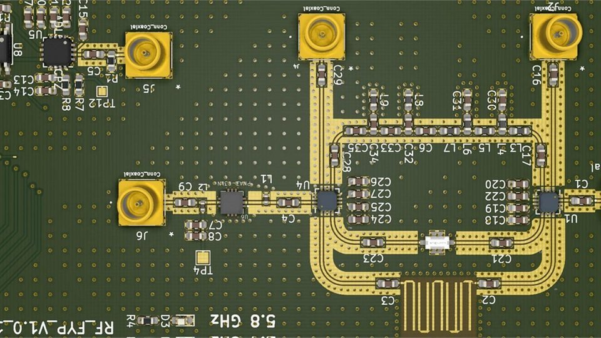Click the 'Conn_Coaxial' label above J6

tap(141, 175)
